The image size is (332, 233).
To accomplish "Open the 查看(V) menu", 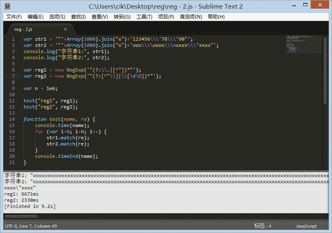I will (99, 17).
